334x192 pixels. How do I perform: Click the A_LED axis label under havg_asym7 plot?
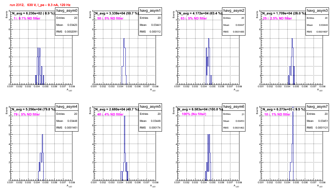tap(320, 186)
